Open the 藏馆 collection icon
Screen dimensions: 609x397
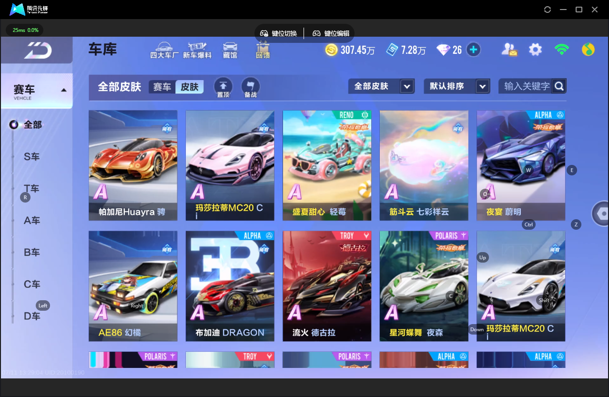point(230,50)
